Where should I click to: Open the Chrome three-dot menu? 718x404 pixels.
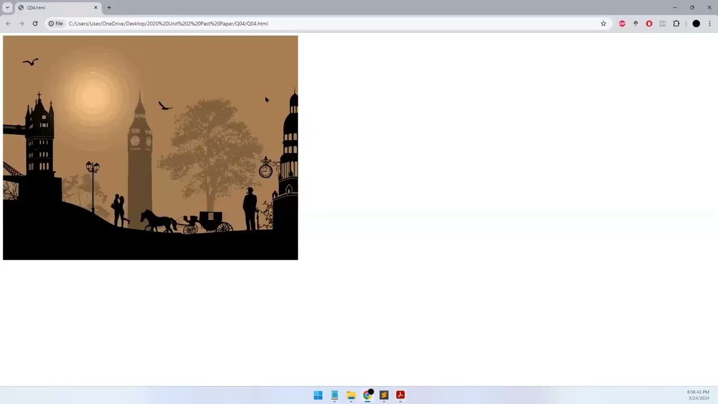point(710,24)
